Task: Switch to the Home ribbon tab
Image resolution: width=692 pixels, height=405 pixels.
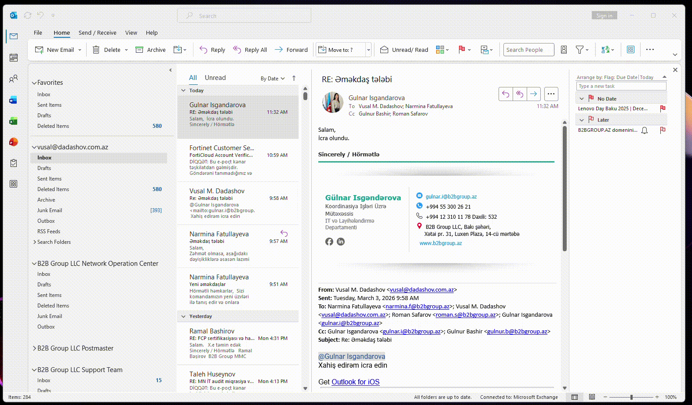Action: pyautogui.click(x=62, y=33)
